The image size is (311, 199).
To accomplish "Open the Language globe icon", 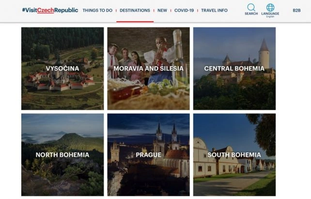I will (270, 7).
